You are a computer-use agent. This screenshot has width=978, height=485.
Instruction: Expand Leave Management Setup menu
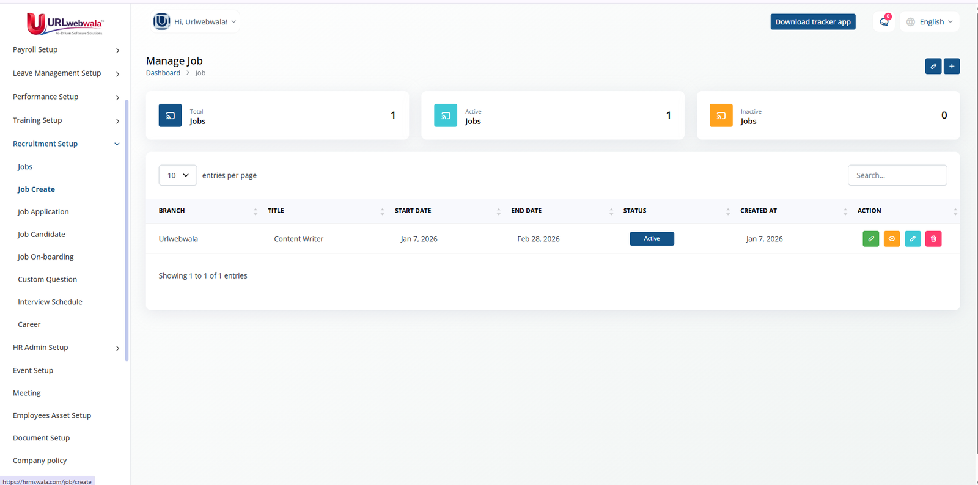[65, 73]
